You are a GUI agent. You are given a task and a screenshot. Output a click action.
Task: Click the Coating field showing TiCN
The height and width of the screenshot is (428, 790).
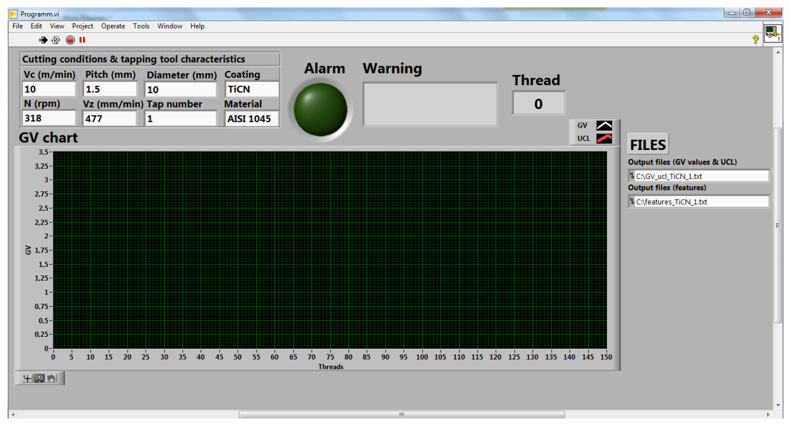(251, 89)
